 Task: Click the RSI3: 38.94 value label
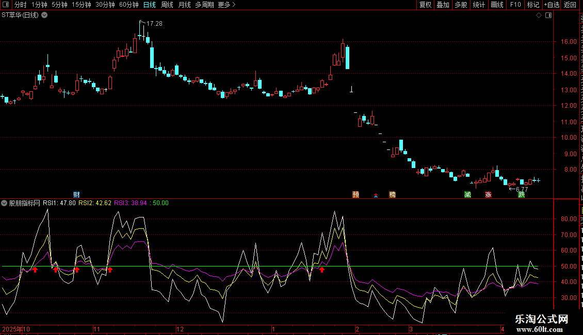[131, 203]
